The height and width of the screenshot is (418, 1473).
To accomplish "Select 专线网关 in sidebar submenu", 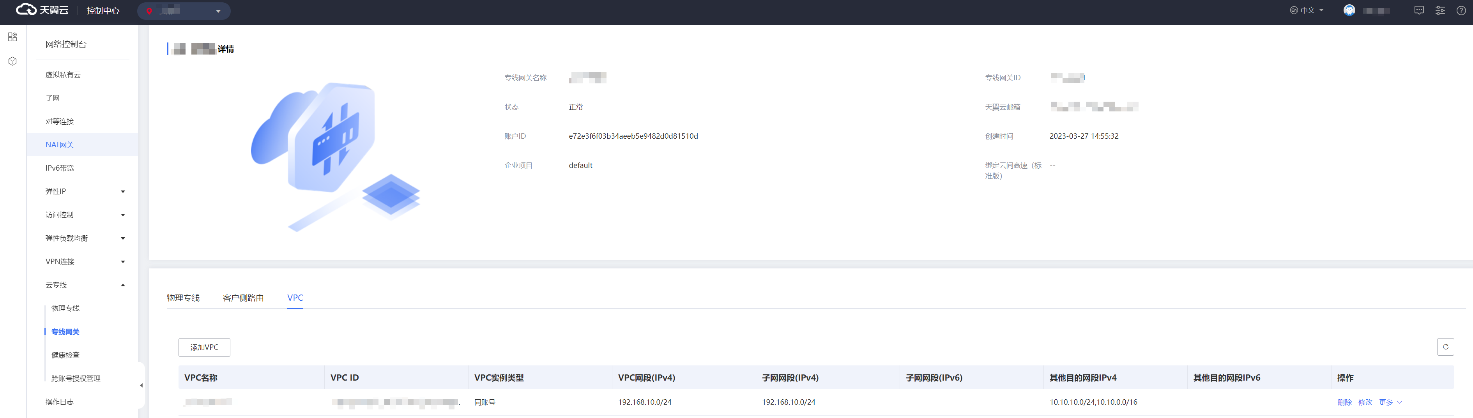I will pyautogui.click(x=65, y=332).
